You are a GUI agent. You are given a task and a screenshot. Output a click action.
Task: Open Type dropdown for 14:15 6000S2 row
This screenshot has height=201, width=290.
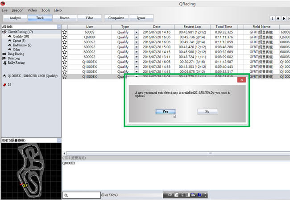pyautogui.click(x=137, y=52)
